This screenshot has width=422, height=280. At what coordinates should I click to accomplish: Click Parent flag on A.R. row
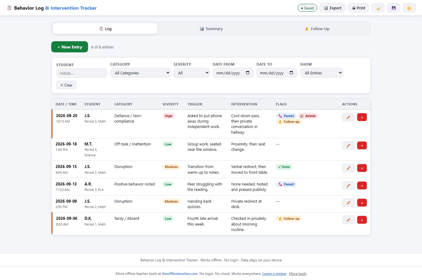point(286,184)
